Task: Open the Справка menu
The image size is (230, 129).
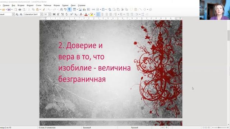Action: (82, 5)
